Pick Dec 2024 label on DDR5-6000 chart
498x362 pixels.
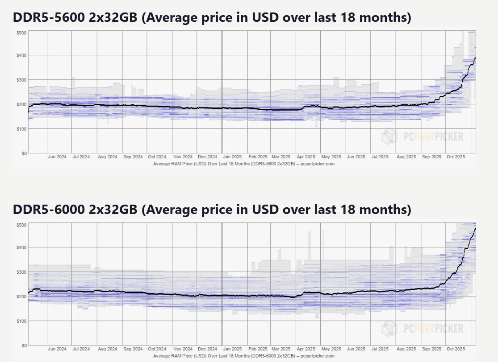pos(207,349)
